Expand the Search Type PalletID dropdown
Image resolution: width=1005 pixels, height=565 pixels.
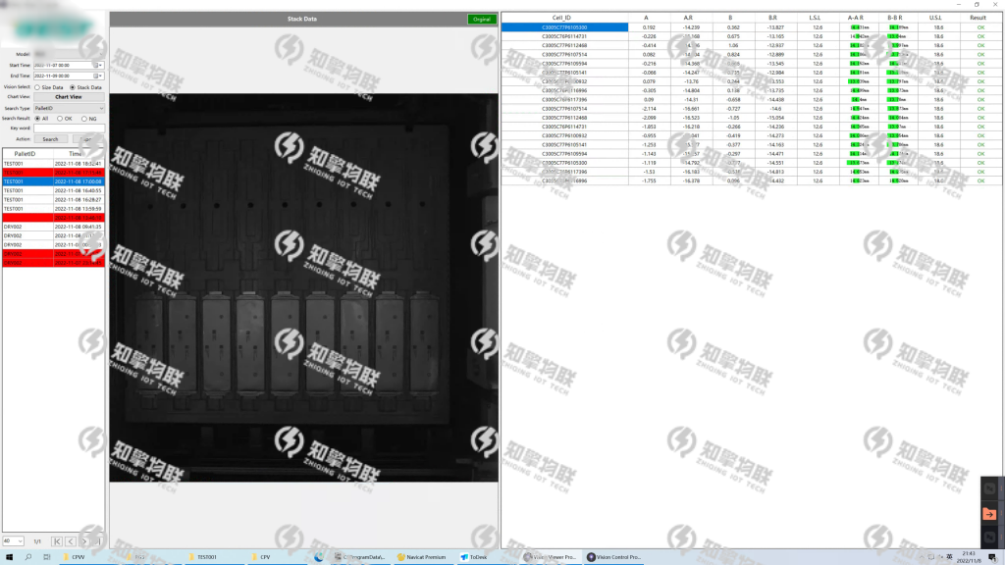(69, 108)
